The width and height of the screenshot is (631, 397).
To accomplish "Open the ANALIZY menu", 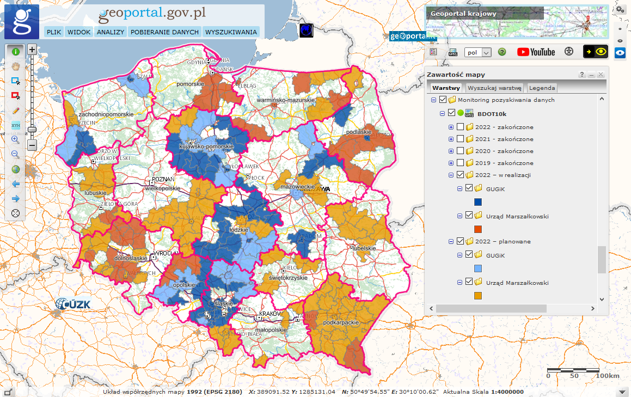I will [111, 32].
